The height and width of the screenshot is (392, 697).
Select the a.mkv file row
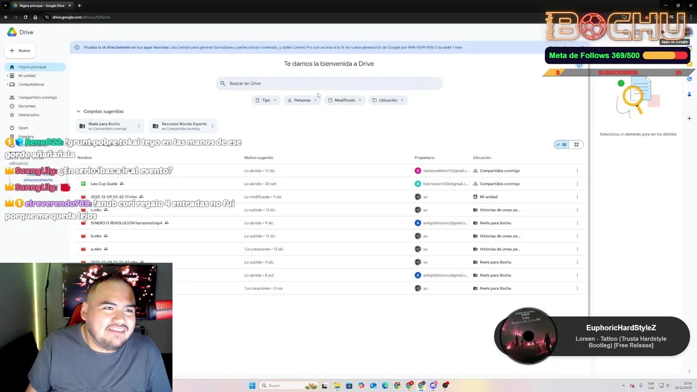click(329, 249)
